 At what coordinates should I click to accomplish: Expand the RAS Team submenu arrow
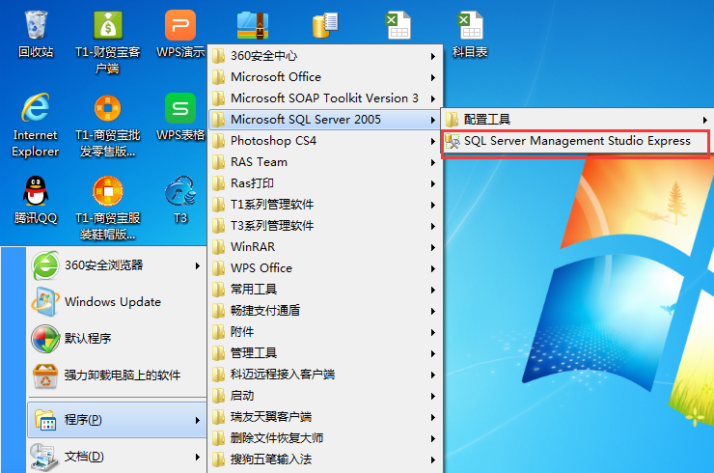pos(433,163)
